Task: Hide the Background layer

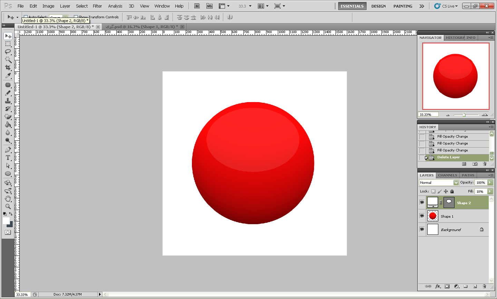Action: coord(422,229)
